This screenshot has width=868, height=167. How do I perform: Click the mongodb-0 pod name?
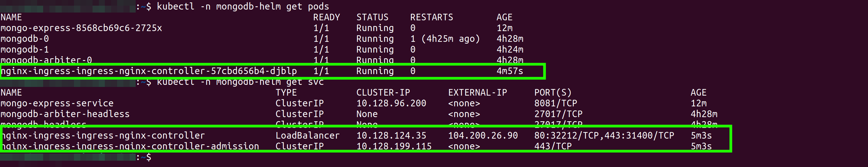point(25,39)
